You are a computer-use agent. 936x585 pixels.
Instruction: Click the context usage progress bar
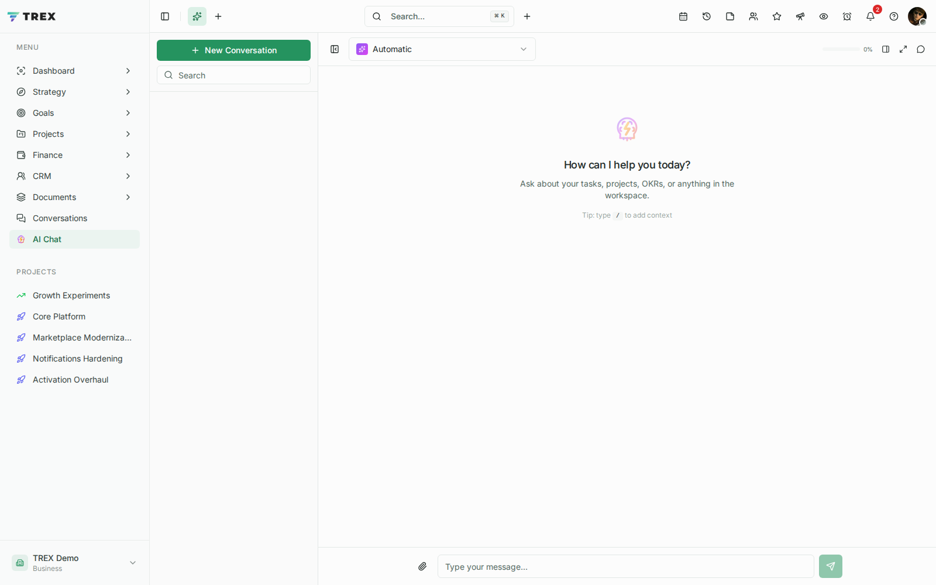point(841,49)
